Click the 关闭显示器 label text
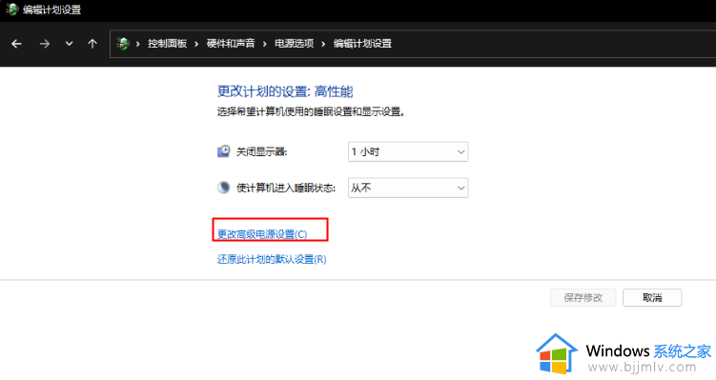This screenshot has width=716, height=380. pyautogui.click(x=261, y=152)
